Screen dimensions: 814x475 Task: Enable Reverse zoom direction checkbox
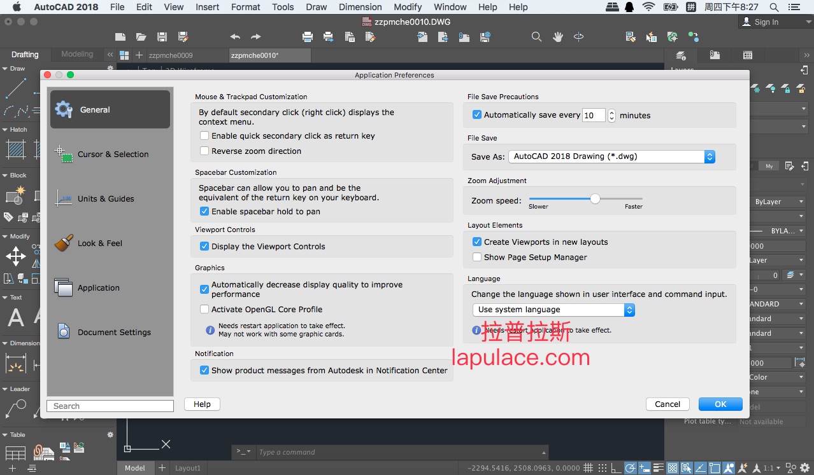click(204, 151)
